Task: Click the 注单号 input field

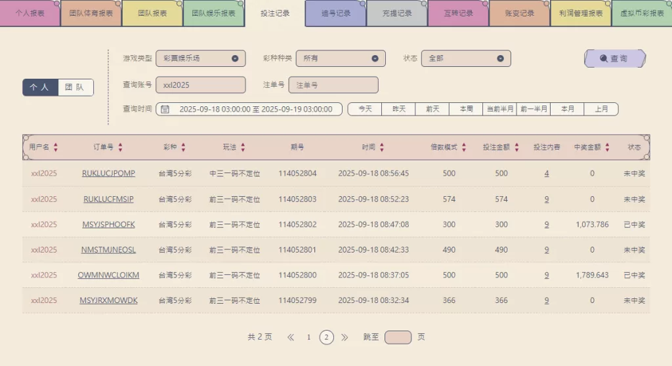Action: [333, 85]
